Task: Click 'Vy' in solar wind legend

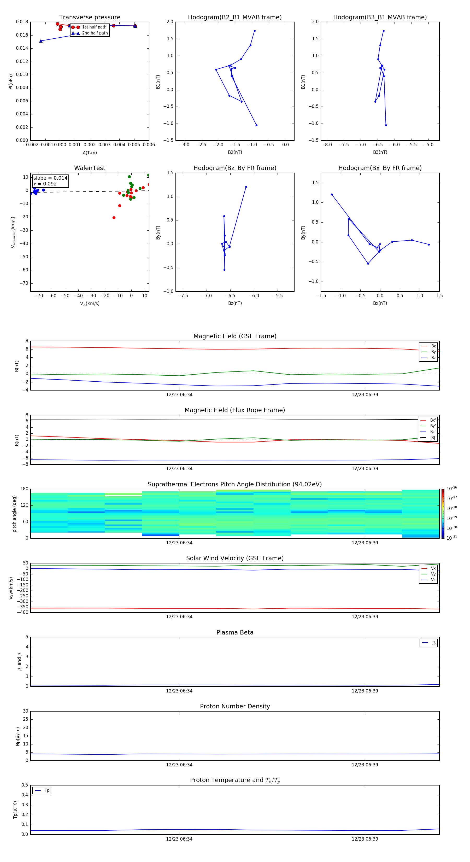Action: click(433, 574)
